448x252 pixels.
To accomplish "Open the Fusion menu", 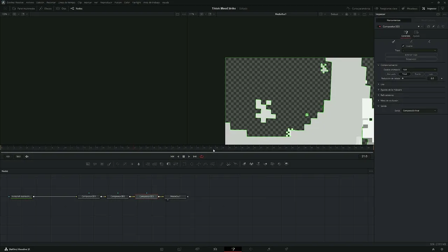I will click(x=118, y=2).
